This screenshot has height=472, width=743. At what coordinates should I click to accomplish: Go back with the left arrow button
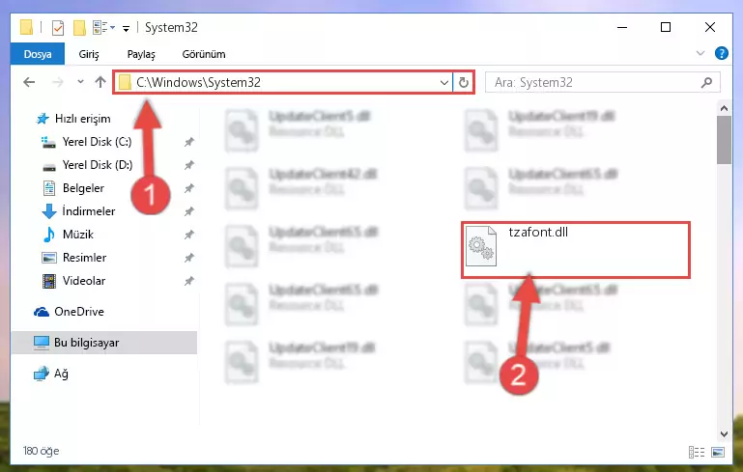29,82
